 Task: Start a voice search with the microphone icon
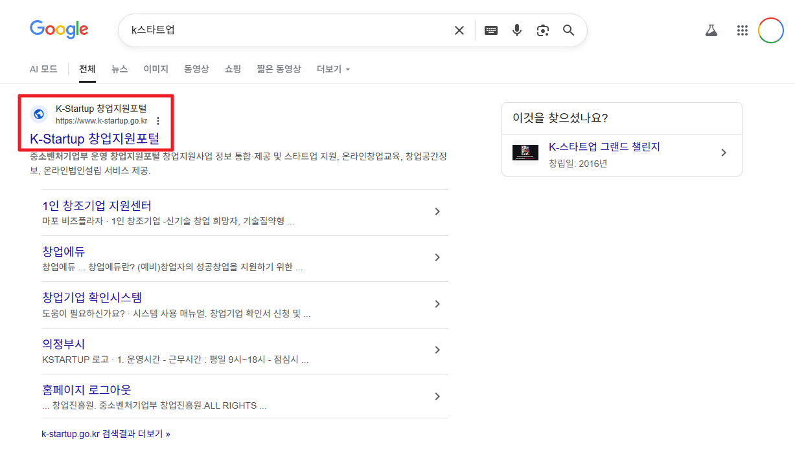pos(516,30)
